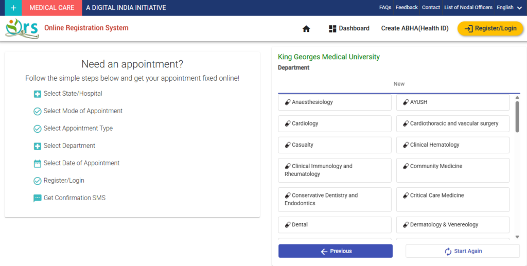This screenshot has height=266, width=527.
Task: Open Create ABHA(Health ID) link
Action: tap(414, 29)
